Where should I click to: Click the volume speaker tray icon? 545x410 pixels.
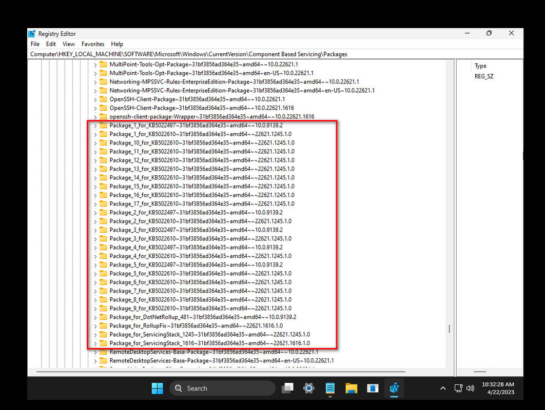point(470,388)
